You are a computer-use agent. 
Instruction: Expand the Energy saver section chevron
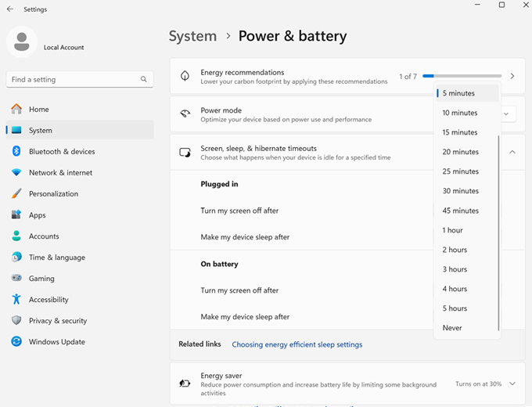[x=512, y=384]
